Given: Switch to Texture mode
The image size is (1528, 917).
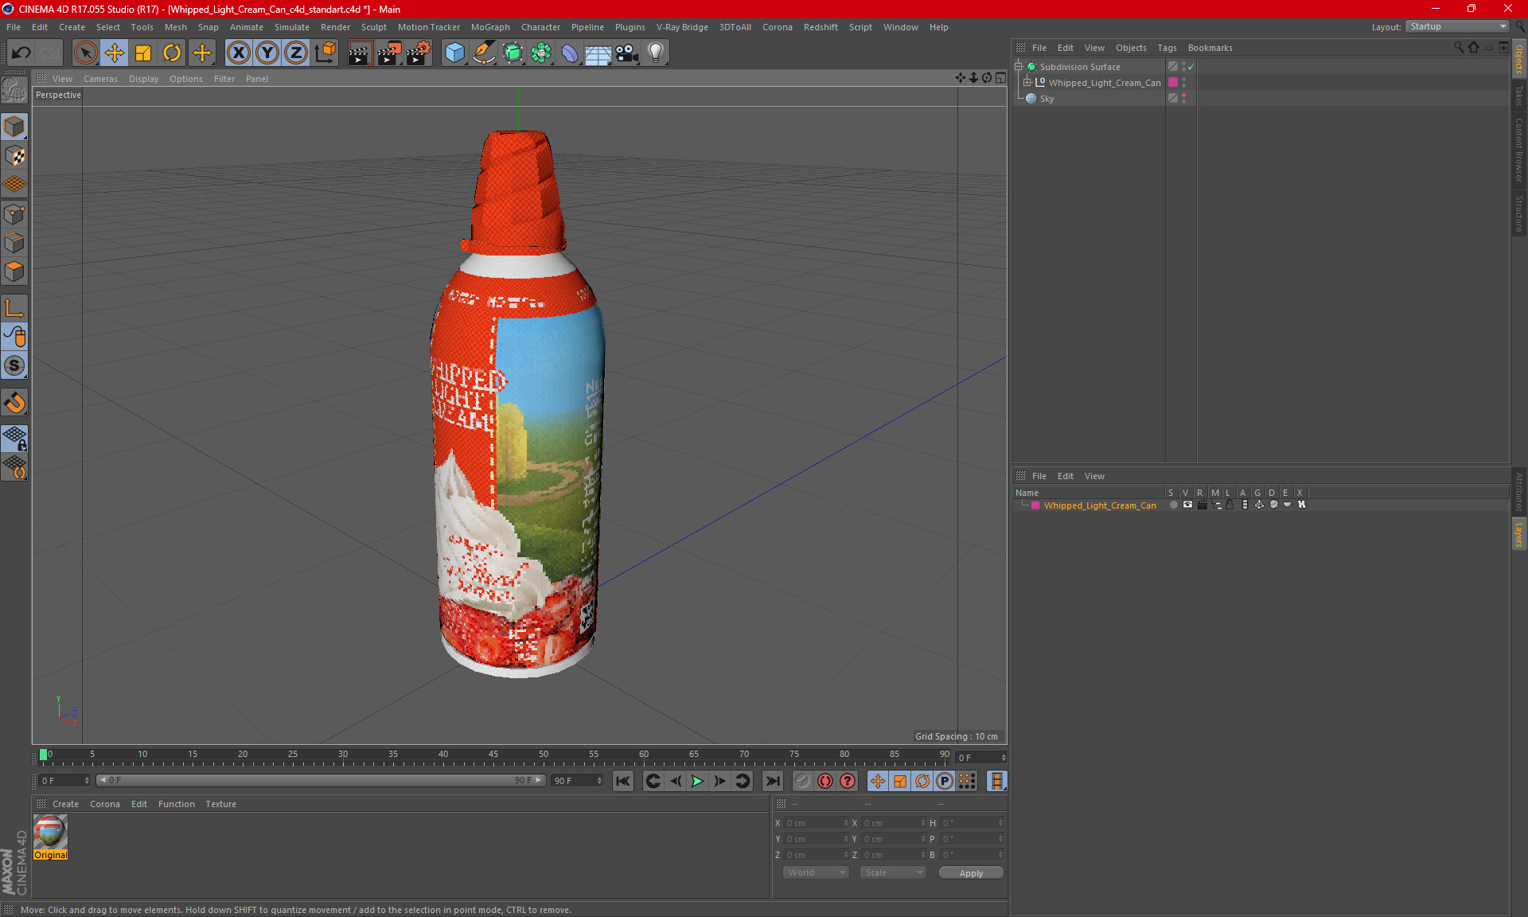Looking at the screenshot, I should (x=14, y=156).
